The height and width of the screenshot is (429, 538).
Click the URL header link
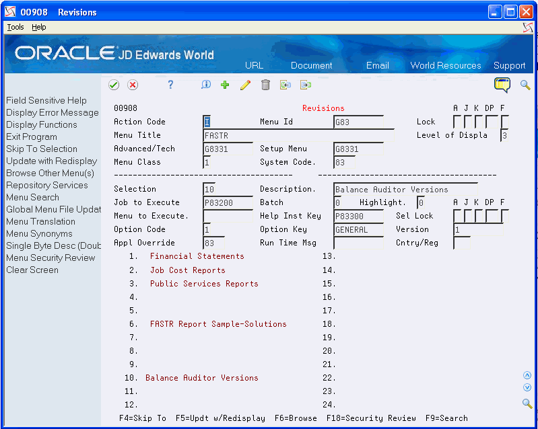pyautogui.click(x=255, y=65)
